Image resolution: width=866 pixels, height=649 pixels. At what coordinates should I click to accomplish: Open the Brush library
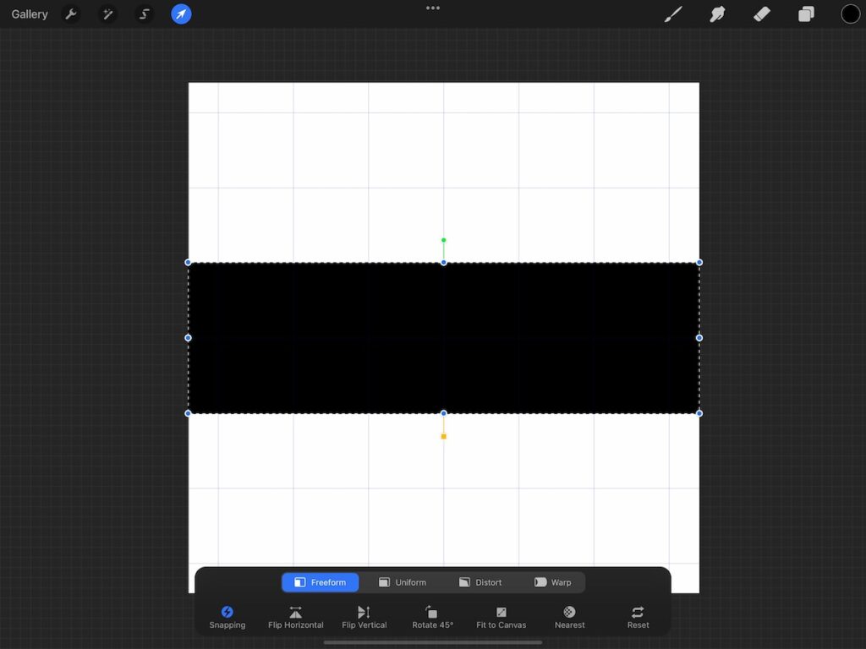673,14
